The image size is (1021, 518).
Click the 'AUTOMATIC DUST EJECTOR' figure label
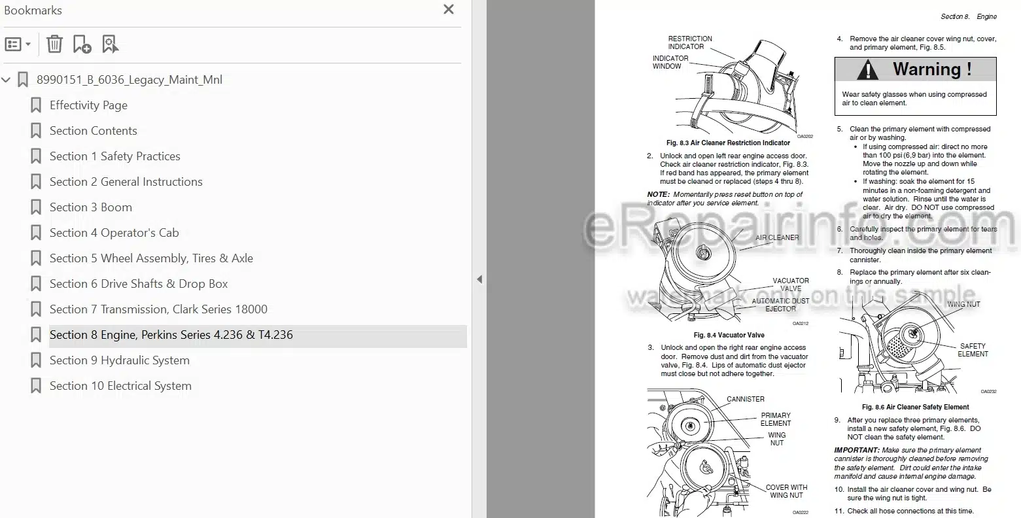coord(780,305)
